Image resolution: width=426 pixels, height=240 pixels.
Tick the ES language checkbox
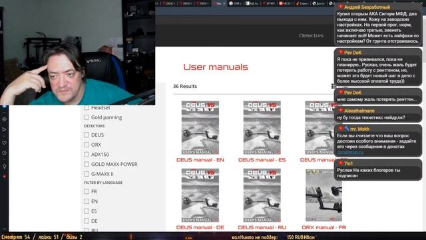pos(87,211)
